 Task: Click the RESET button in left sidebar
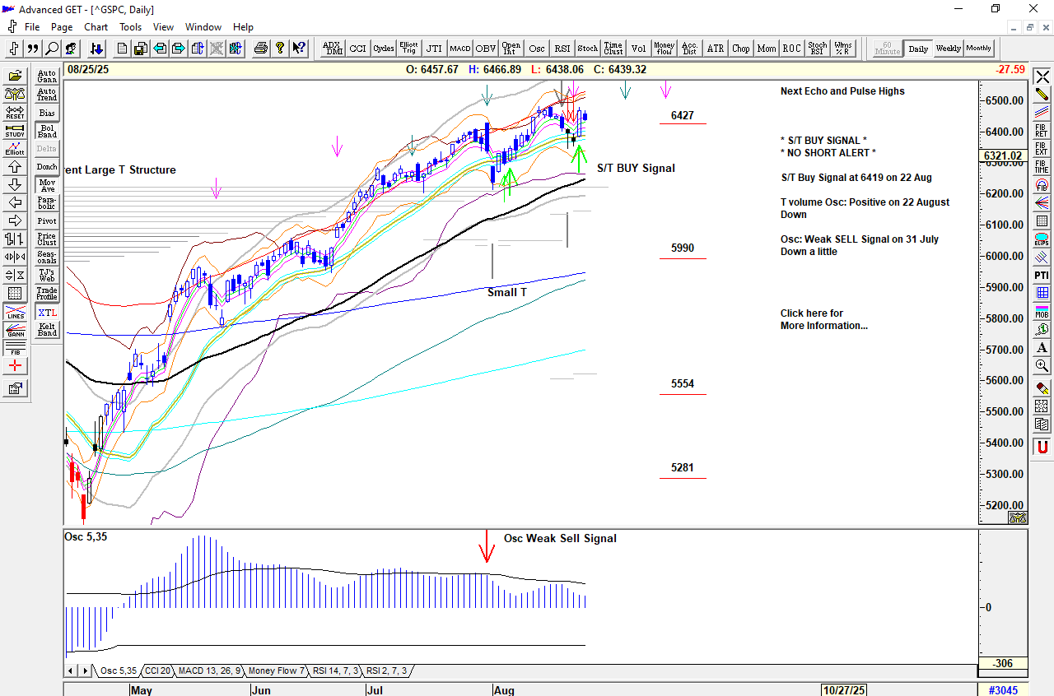15,112
